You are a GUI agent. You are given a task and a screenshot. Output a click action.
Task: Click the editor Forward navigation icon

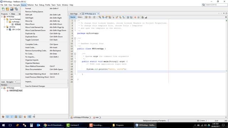click(94, 17)
